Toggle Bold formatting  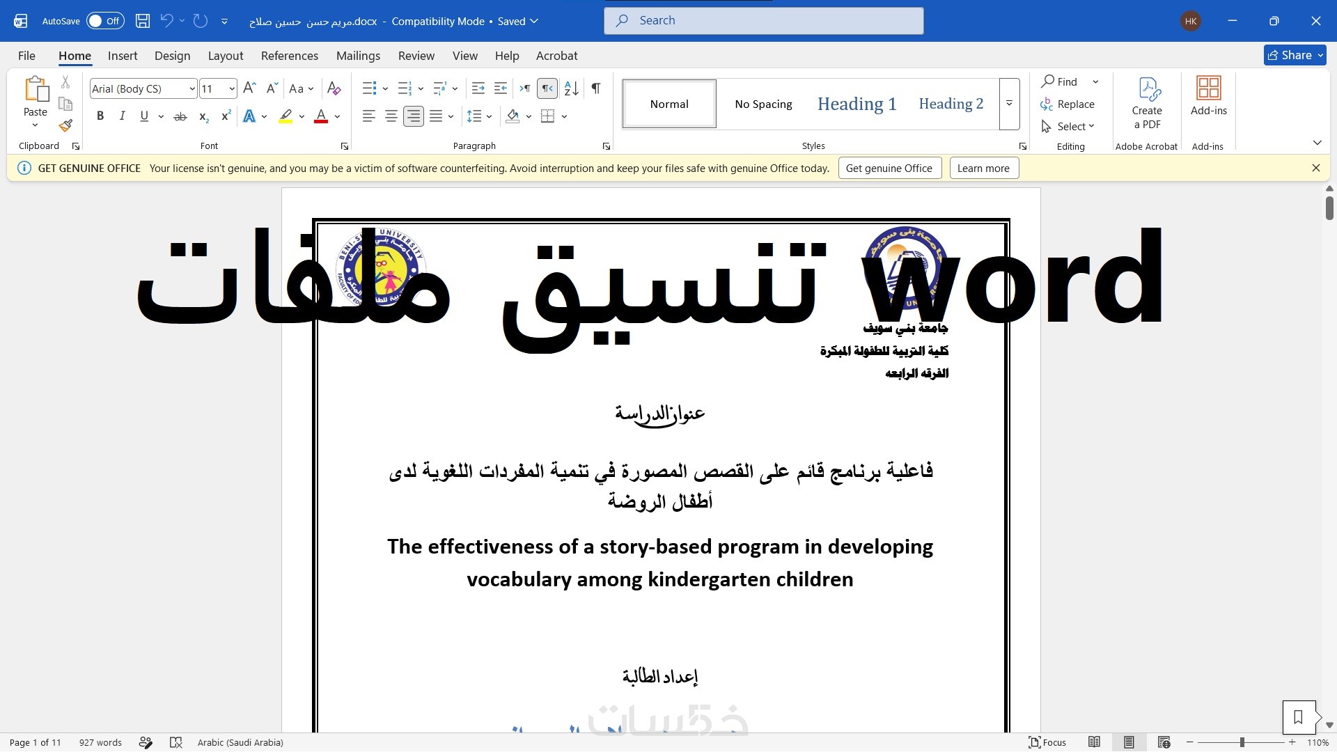coord(100,116)
